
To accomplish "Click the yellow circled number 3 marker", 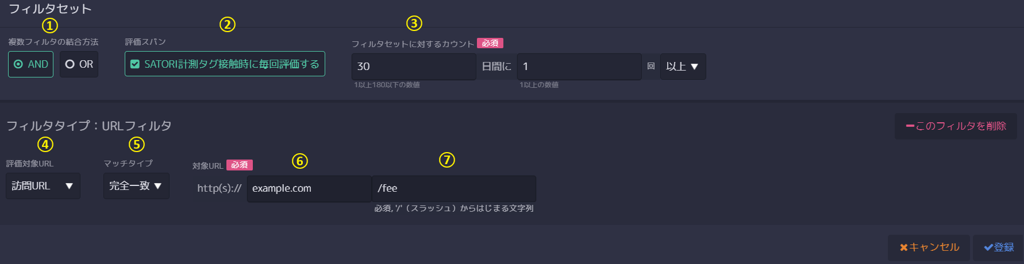I will pos(414,23).
